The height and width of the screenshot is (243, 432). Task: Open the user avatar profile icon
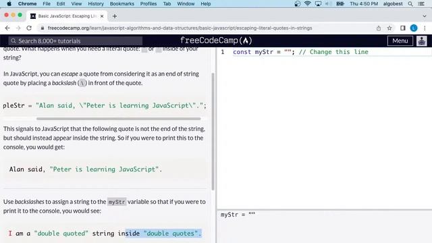[x=421, y=40]
